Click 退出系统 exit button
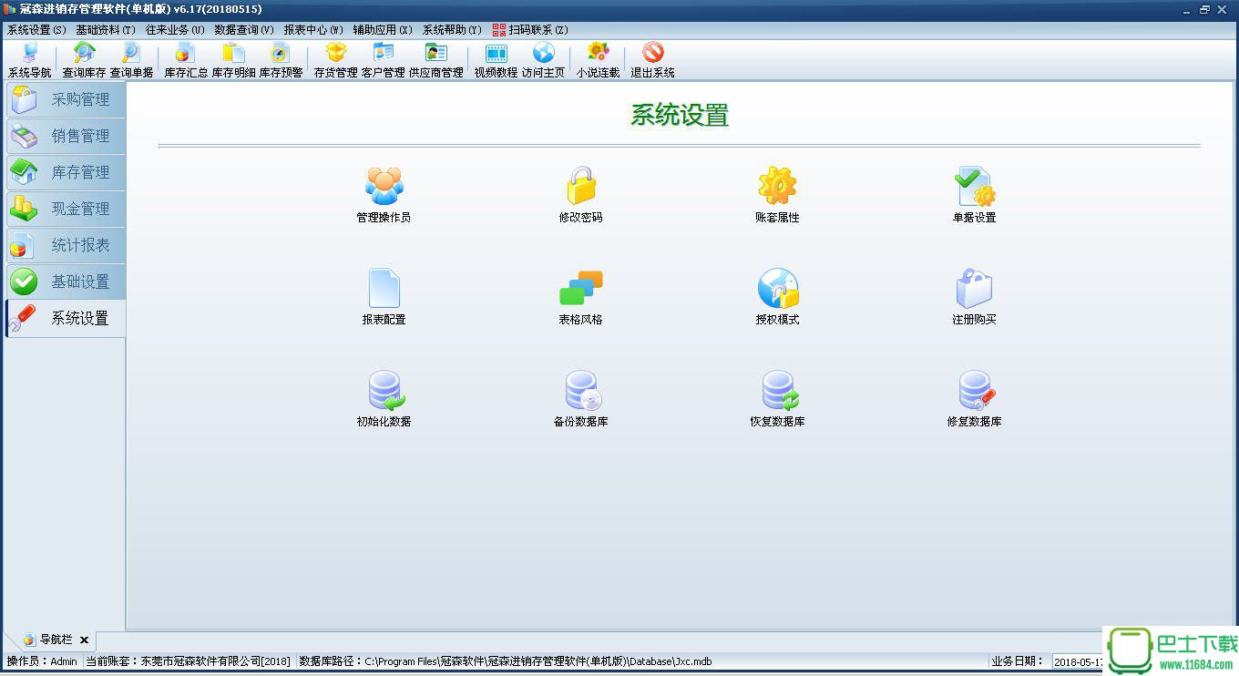The image size is (1239, 676). [652, 60]
